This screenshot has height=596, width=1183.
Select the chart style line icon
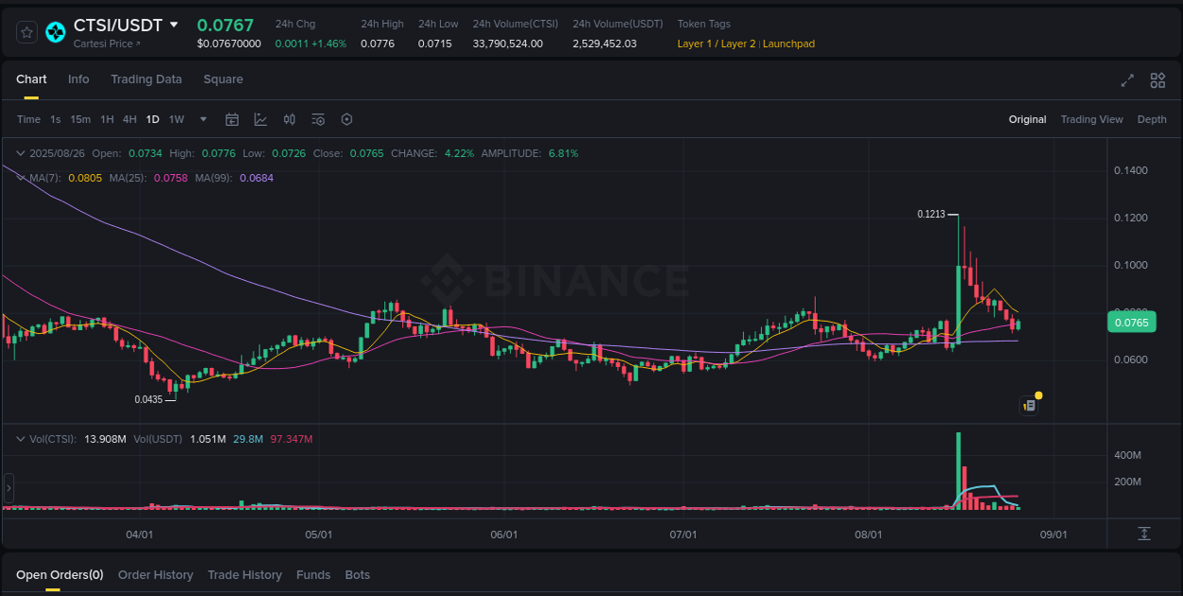[x=260, y=119]
